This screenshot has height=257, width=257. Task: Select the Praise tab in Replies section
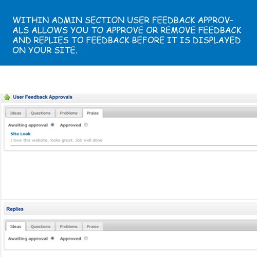coord(93,227)
